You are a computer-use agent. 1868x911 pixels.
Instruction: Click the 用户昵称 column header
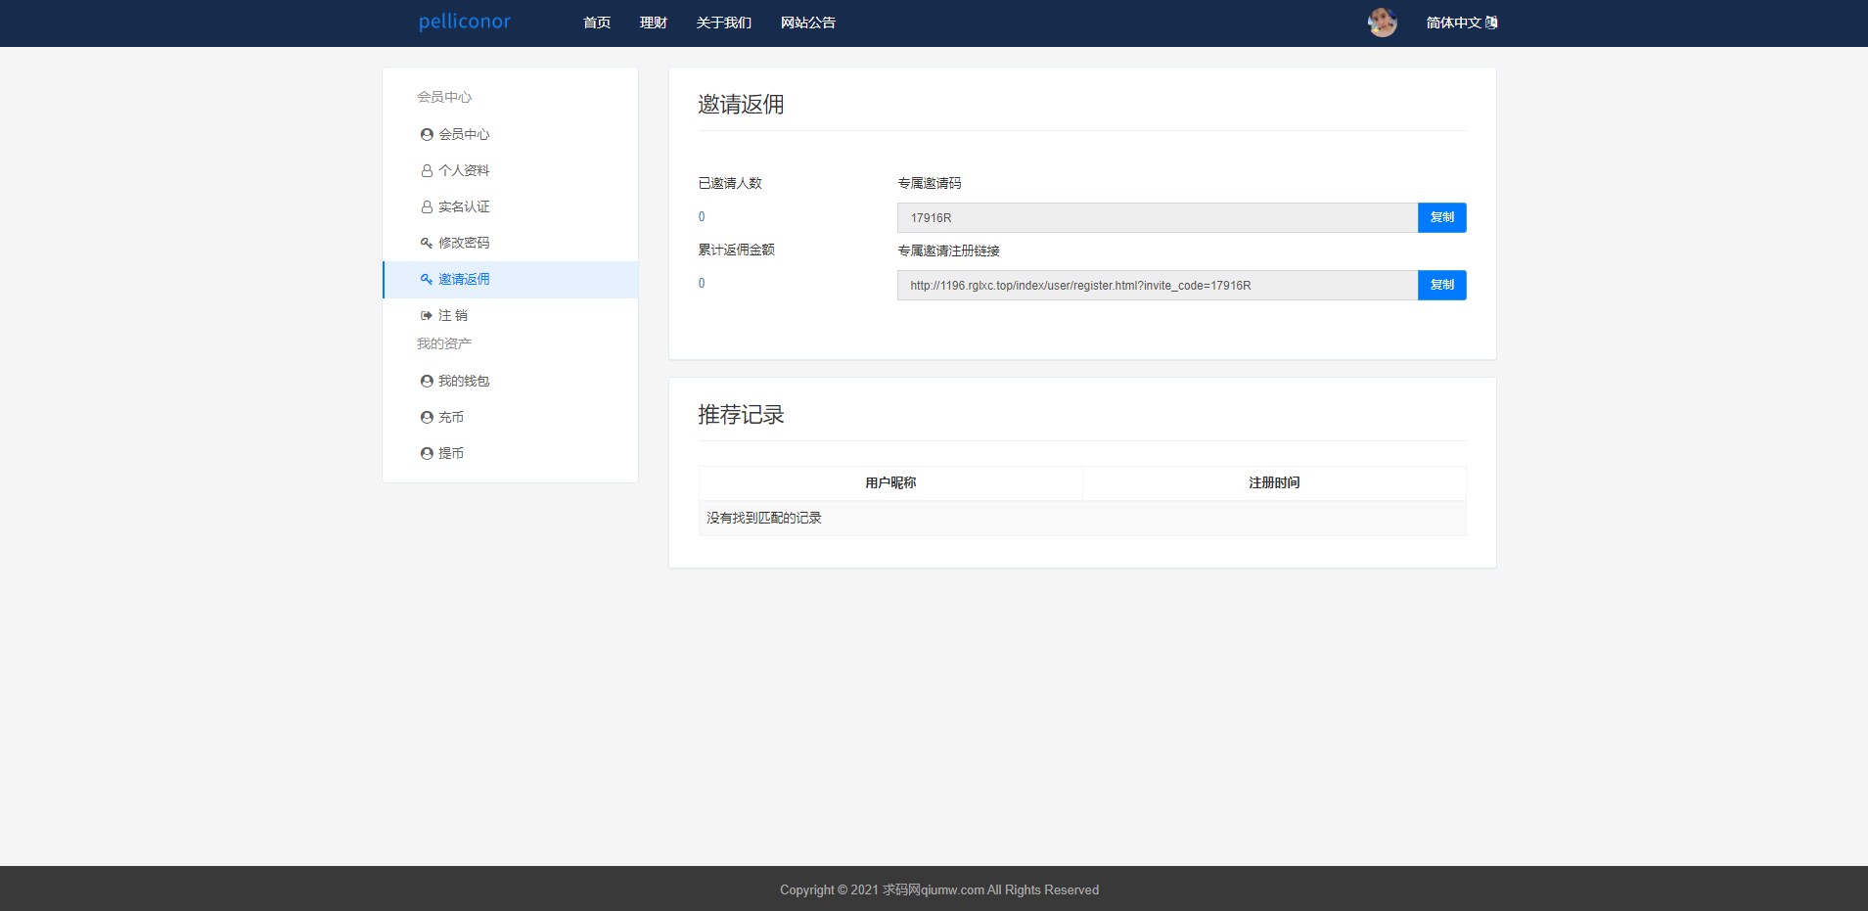coord(890,483)
